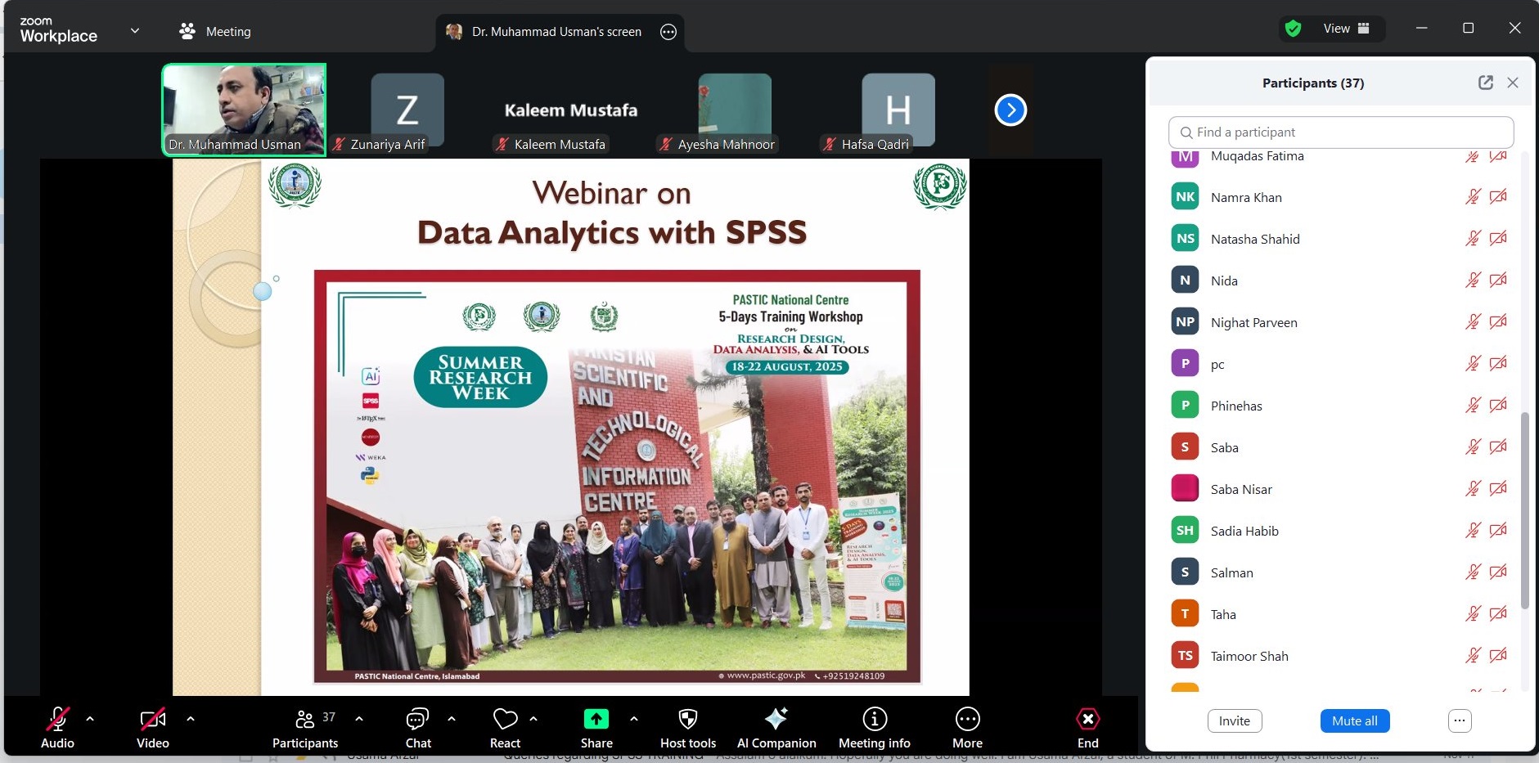Toggle Taha's camera-off indicator

[1500, 613]
